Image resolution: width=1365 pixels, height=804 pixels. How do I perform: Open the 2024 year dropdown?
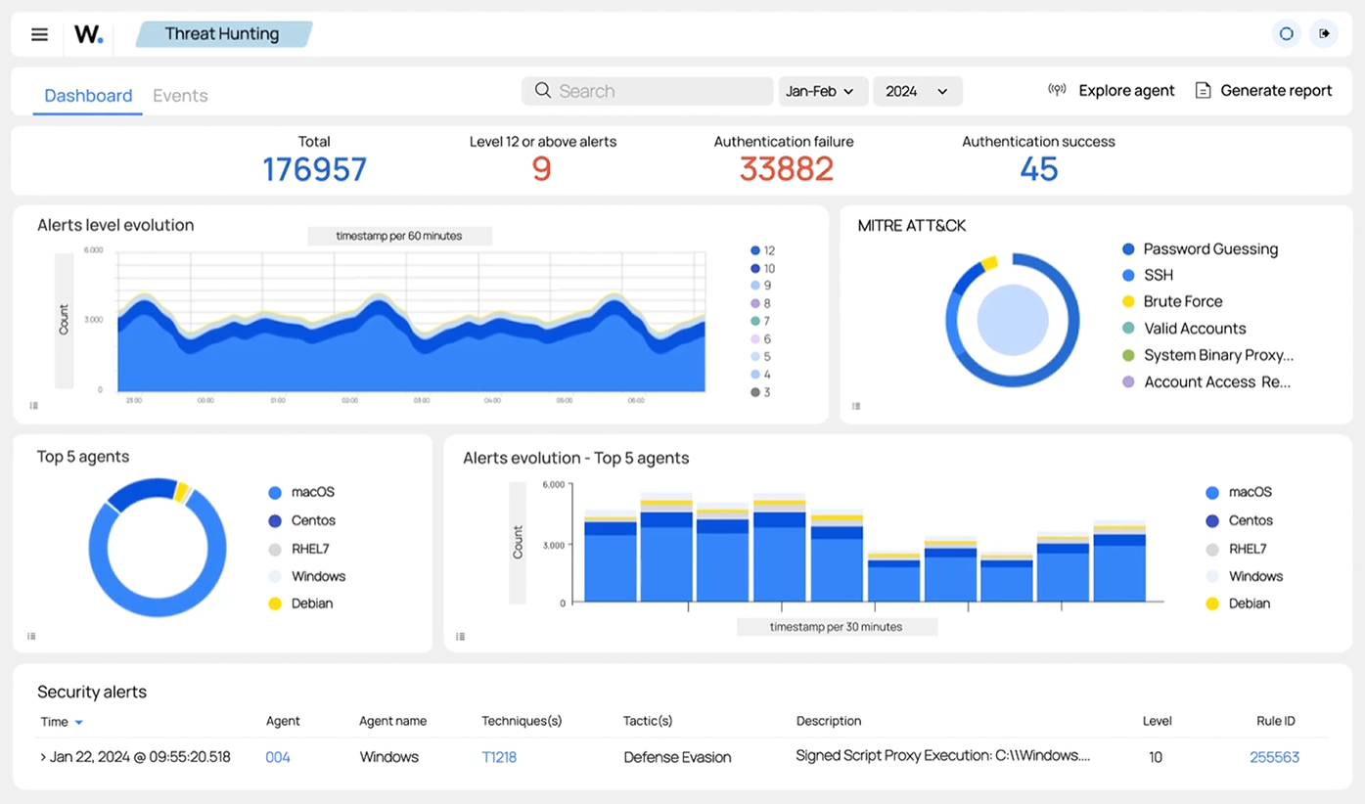(x=917, y=90)
